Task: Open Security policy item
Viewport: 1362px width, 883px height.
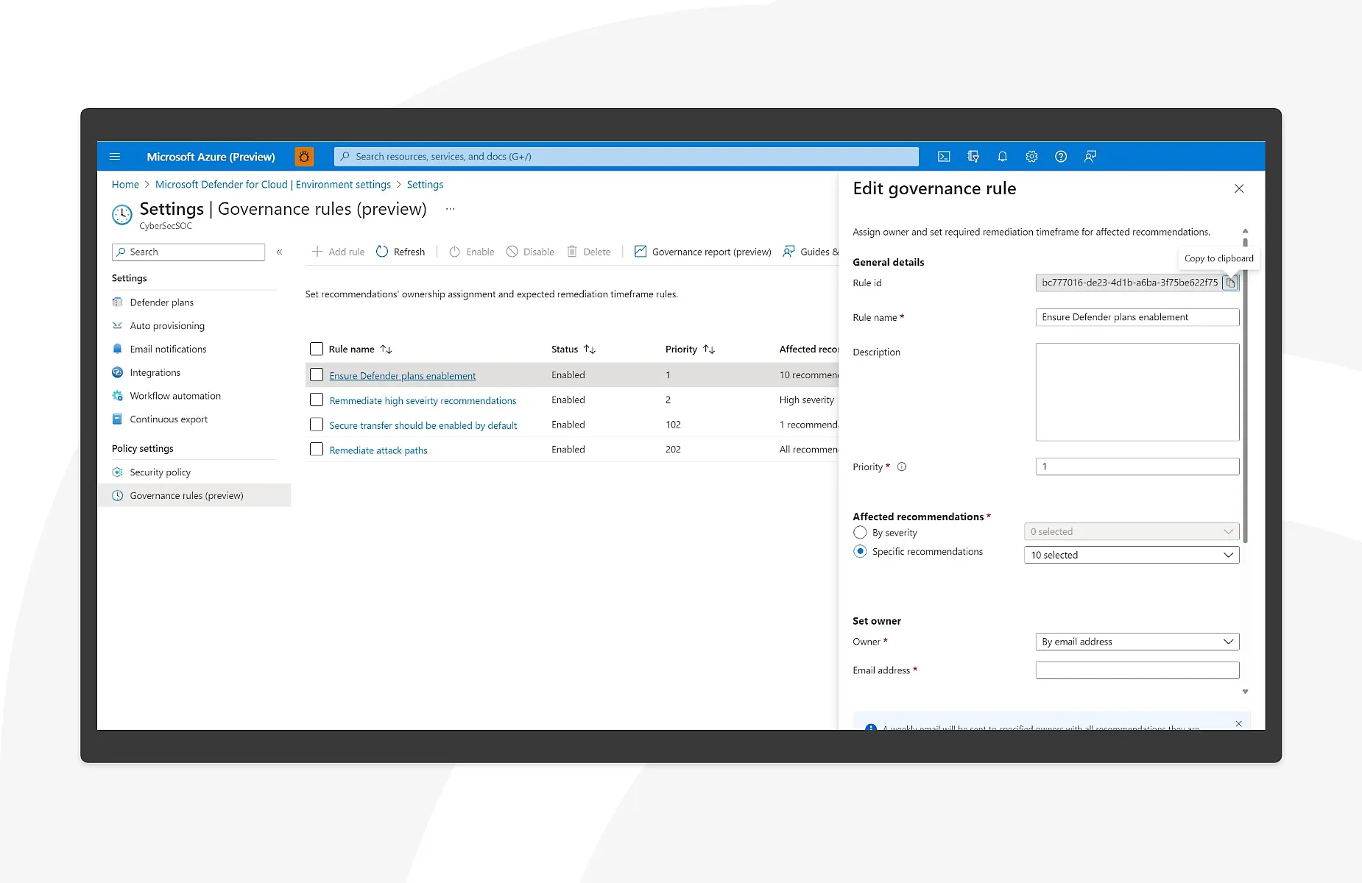Action: pos(160,472)
